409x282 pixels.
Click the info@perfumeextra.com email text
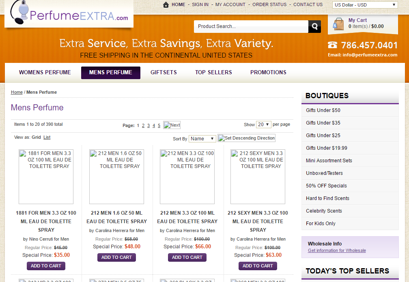pos(370,55)
